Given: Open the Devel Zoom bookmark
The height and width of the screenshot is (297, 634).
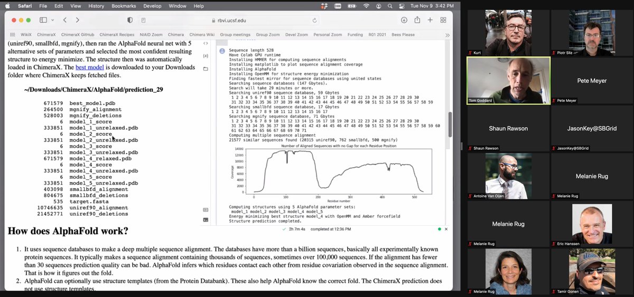Looking at the screenshot, I should click(297, 35).
